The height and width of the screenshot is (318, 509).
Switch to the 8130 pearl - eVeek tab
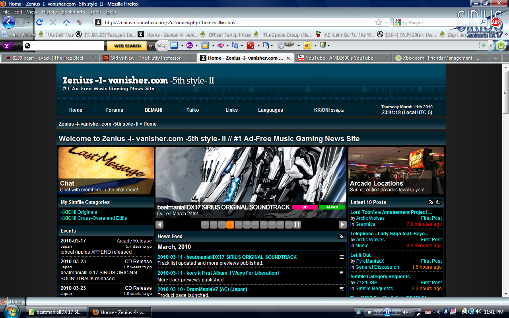click(50, 58)
